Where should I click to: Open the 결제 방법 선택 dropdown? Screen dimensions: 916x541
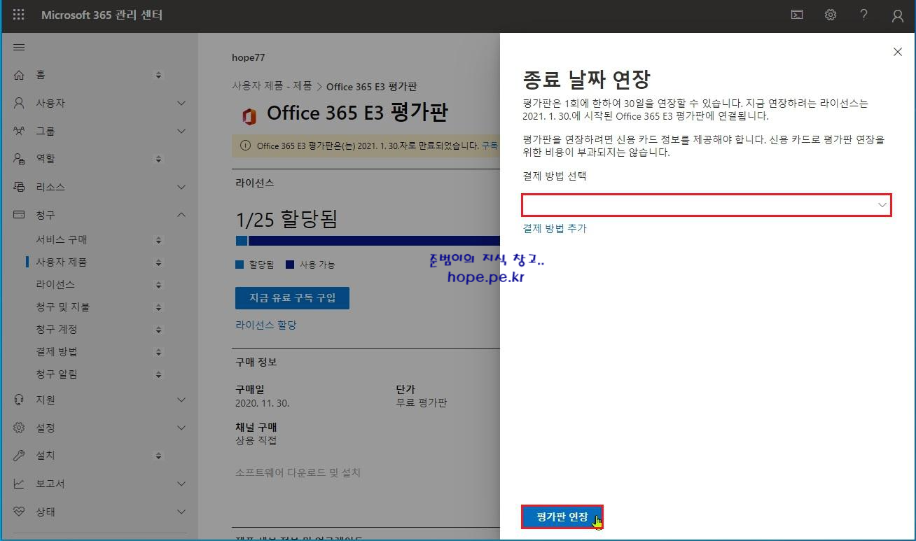click(706, 205)
